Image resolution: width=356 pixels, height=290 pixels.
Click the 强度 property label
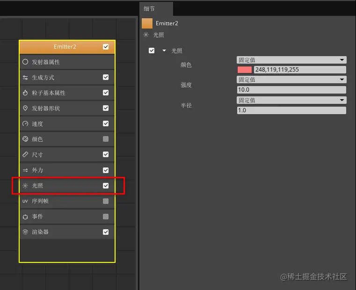tap(186, 85)
